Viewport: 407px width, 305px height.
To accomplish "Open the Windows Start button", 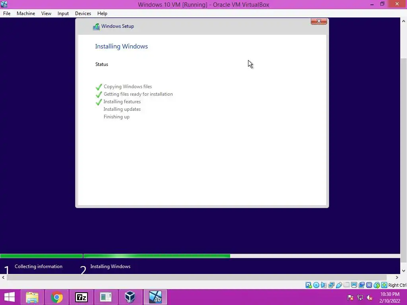I will [x=10, y=297].
